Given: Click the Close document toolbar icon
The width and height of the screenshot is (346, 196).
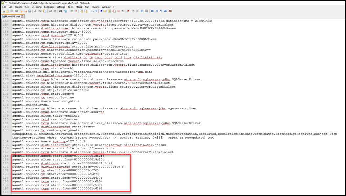Looking at the screenshot, I should click(x=21, y=11).
